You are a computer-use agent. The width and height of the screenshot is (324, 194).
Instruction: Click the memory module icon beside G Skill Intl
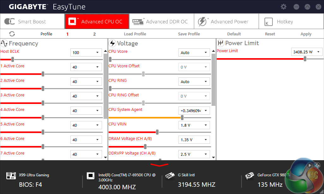[170, 176]
